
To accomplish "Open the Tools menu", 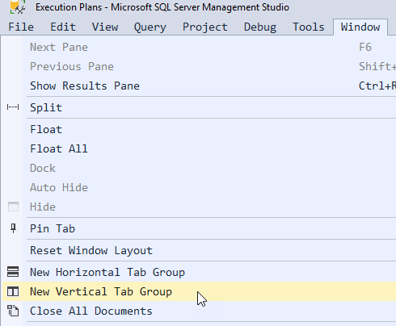I will click(309, 27).
